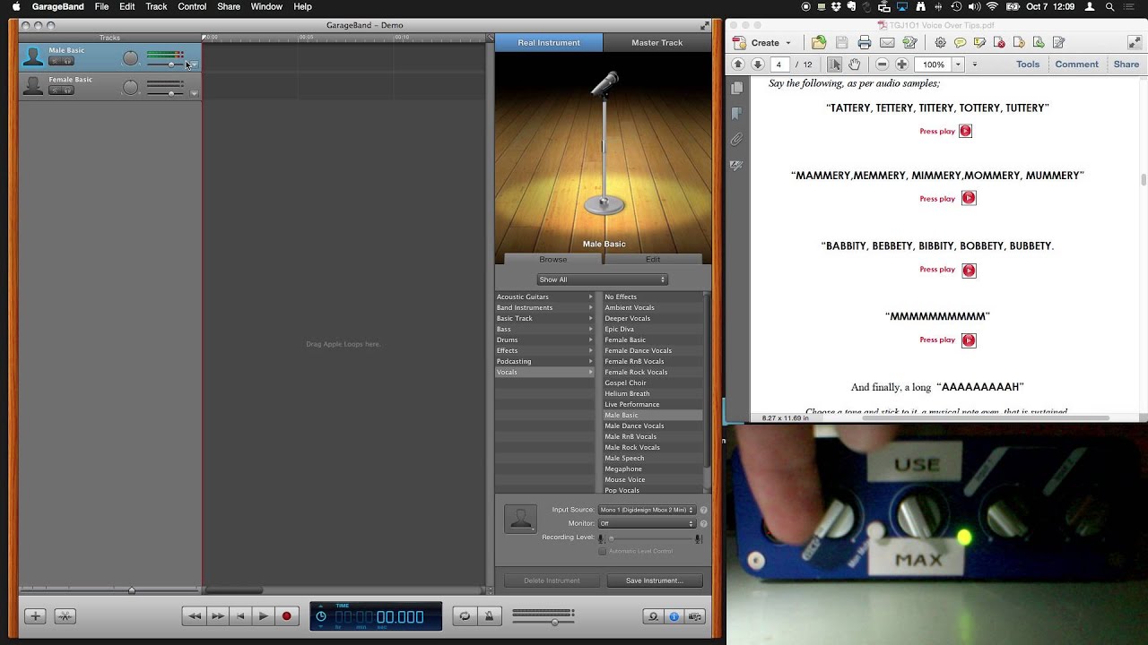Start playback with the play button
The height and width of the screenshot is (645, 1148).
click(x=263, y=615)
